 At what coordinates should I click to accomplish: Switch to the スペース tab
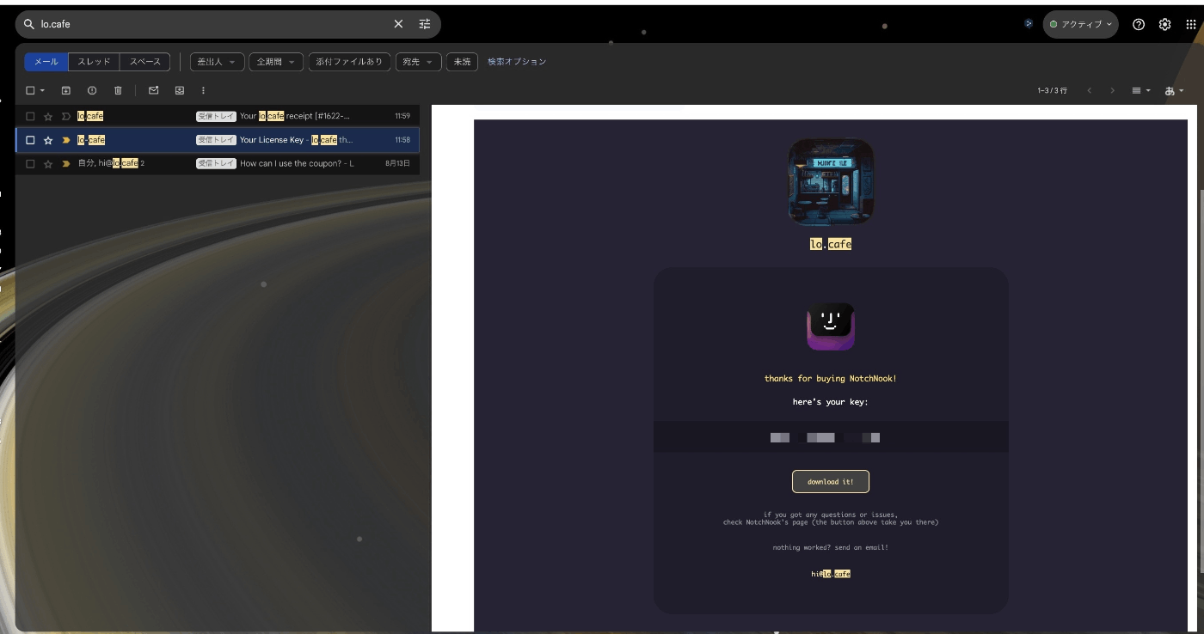(145, 62)
